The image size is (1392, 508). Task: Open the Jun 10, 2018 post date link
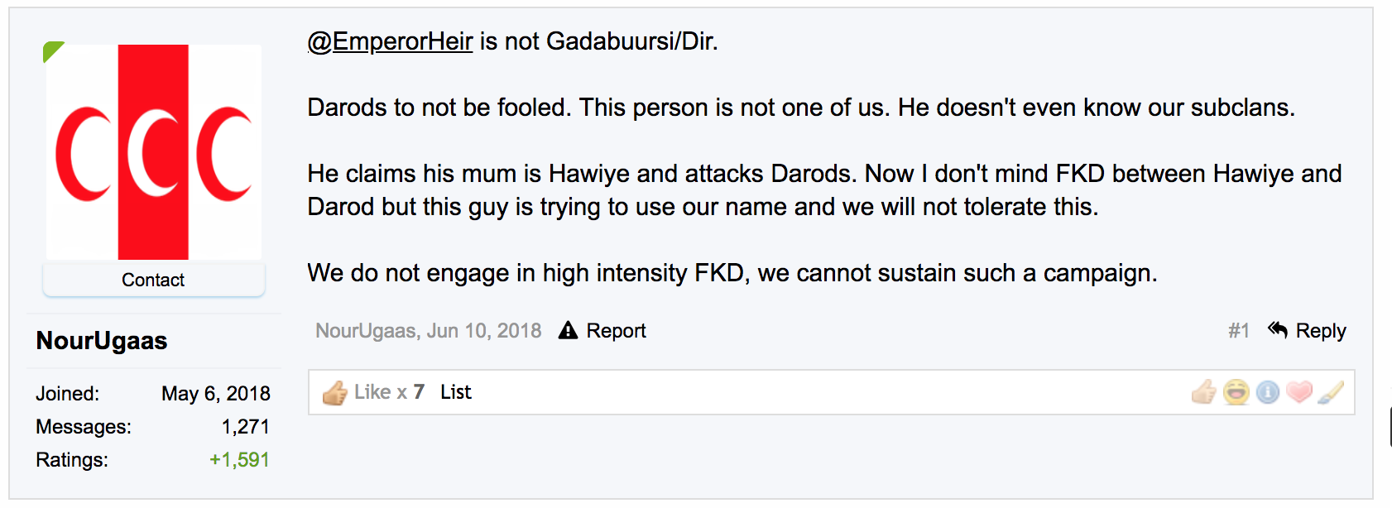point(484,331)
